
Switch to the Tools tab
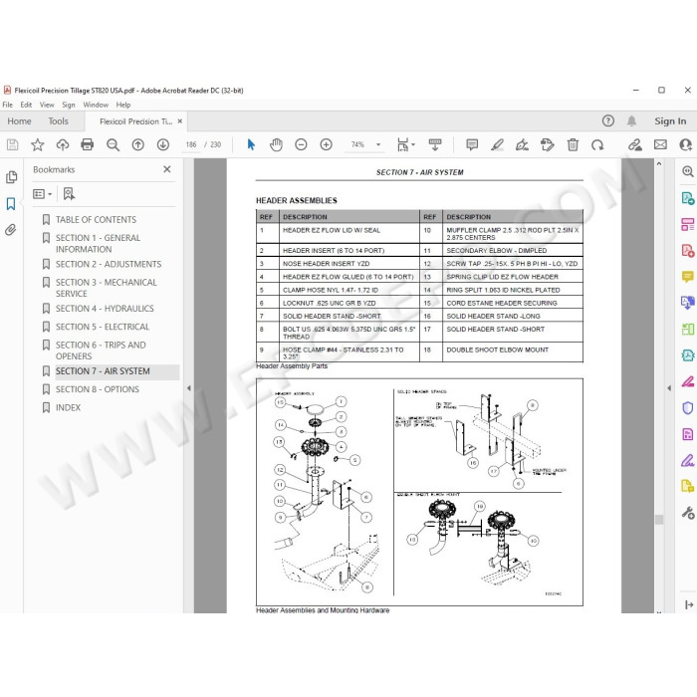tap(58, 121)
